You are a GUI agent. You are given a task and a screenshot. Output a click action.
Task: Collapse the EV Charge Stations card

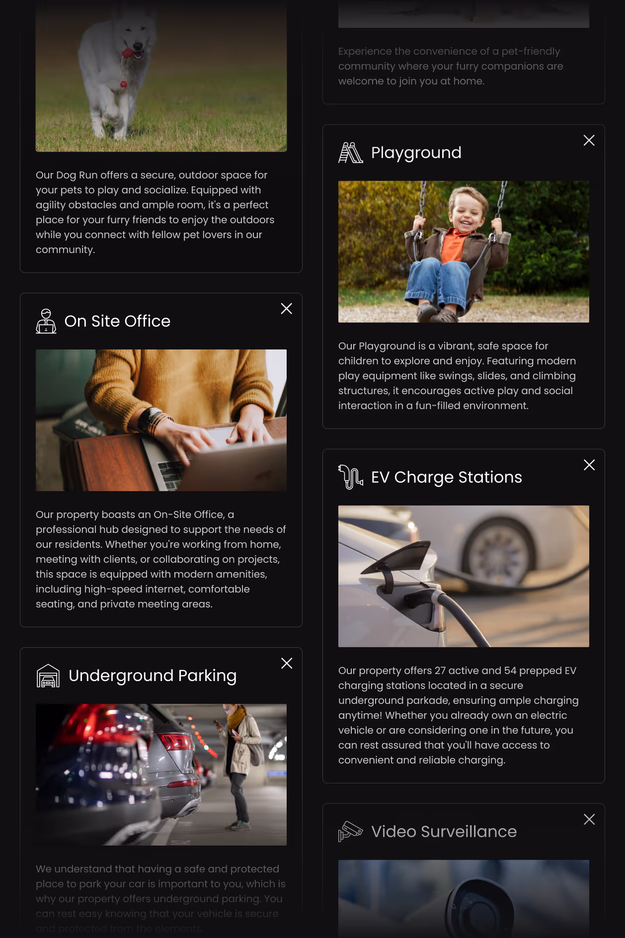pos(589,465)
